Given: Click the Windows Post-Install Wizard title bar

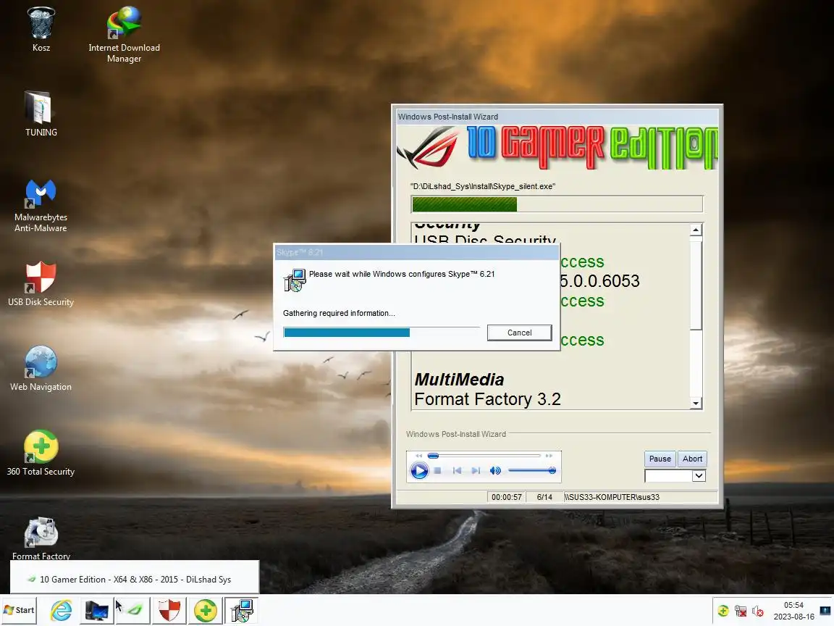Looking at the screenshot, I should coord(557,117).
